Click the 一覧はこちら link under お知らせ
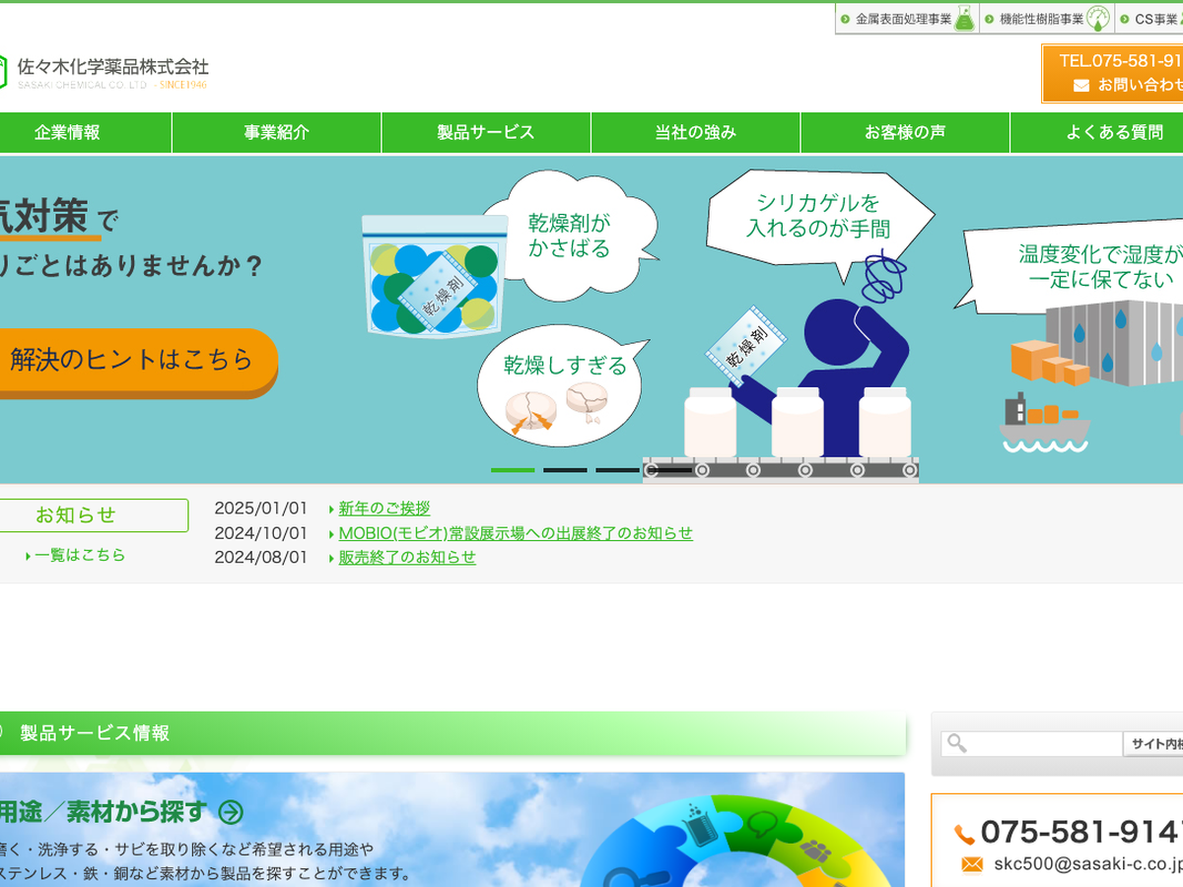 pyautogui.click(x=80, y=555)
